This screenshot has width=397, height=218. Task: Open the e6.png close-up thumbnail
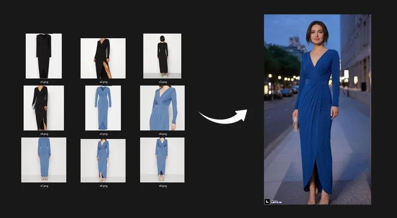coord(162,108)
